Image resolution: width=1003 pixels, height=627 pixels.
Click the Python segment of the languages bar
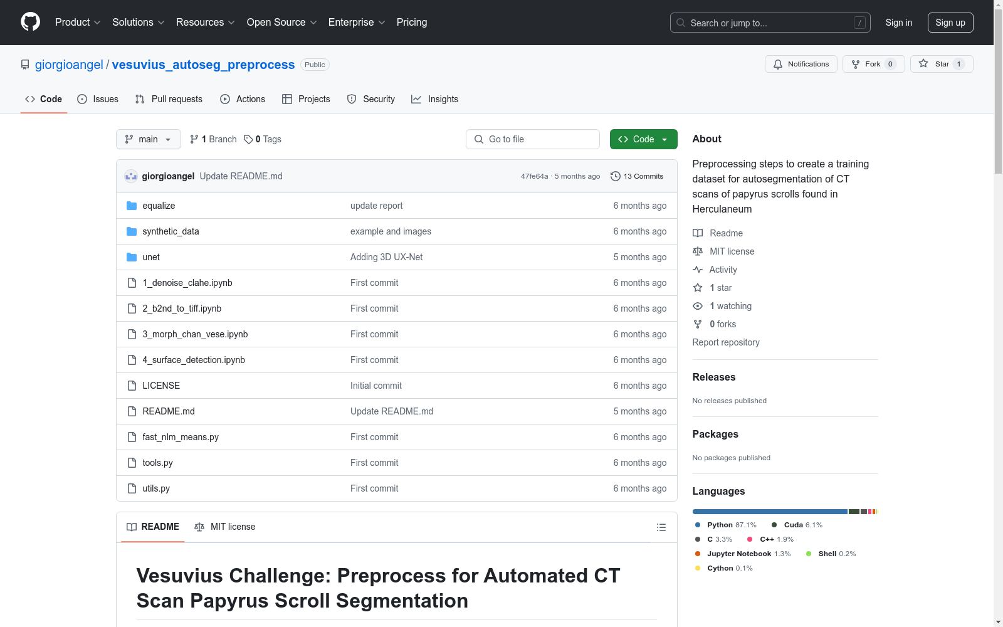tap(770, 512)
